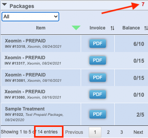Click Previous pagination link
This screenshot has height=138, width=148.
point(74,132)
